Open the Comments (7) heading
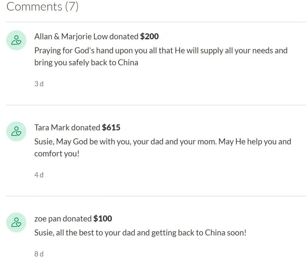The width and height of the screenshot is (306, 273). (42, 7)
